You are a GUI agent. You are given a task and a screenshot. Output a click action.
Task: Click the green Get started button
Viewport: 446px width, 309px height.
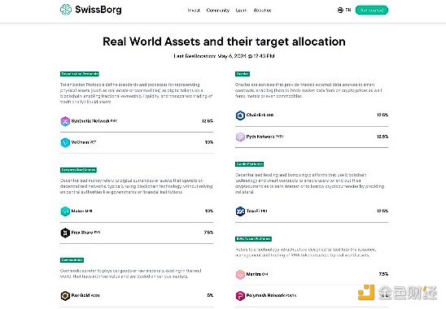[x=372, y=11]
